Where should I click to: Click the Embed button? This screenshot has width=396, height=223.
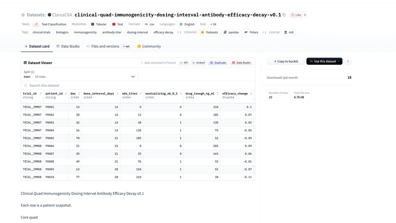[x=198, y=63]
